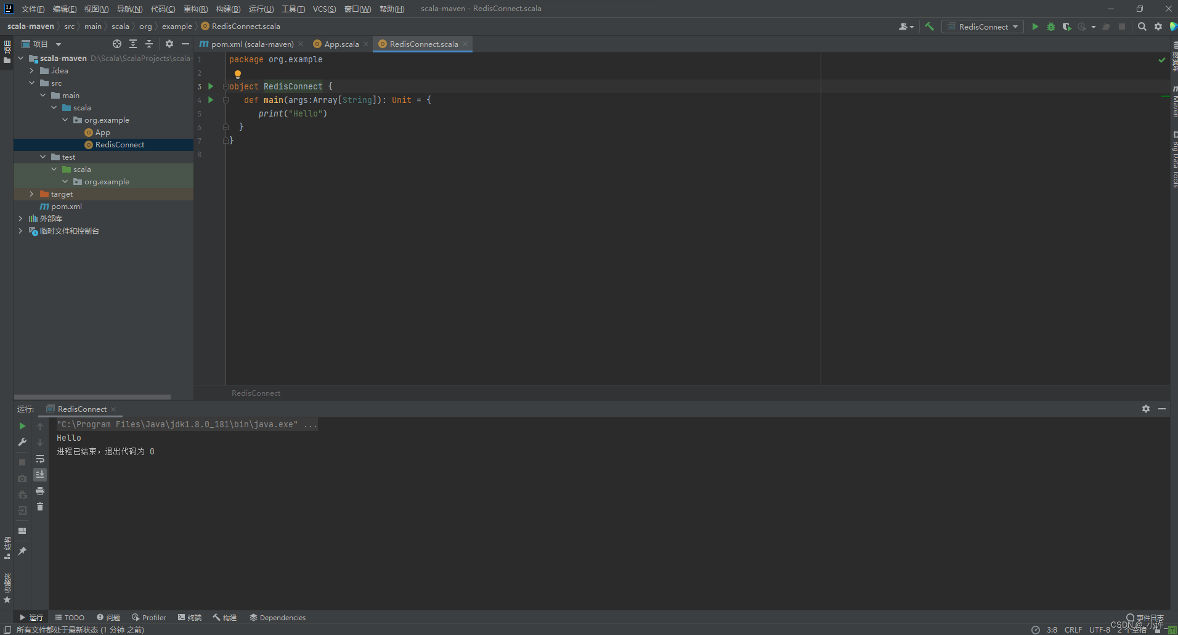Select pom.xml in project tree
Image resolution: width=1178 pixels, height=635 pixels.
click(61, 206)
